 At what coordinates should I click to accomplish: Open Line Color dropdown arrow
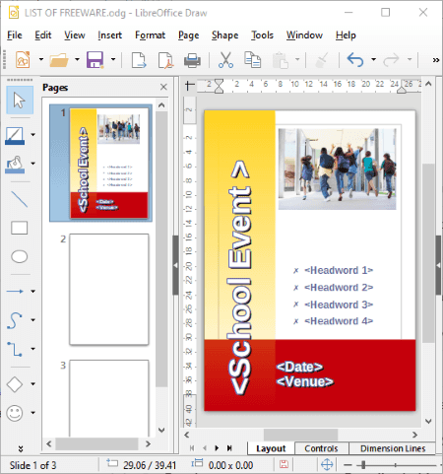coord(33,135)
